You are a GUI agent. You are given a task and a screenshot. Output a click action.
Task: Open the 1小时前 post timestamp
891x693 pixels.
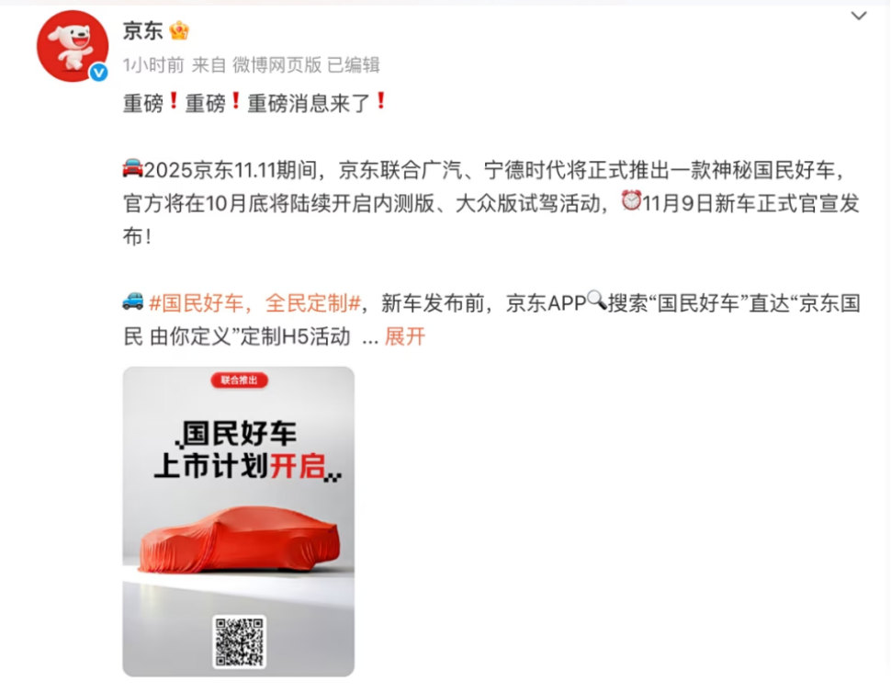[153, 65]
